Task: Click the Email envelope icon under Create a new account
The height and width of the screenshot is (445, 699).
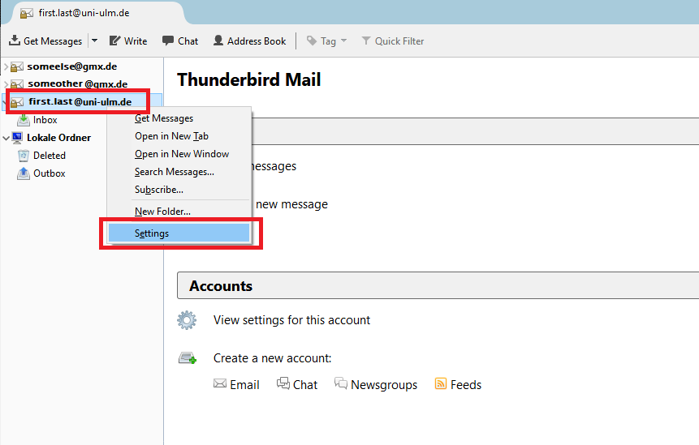Action: click(x=220, y=383)
